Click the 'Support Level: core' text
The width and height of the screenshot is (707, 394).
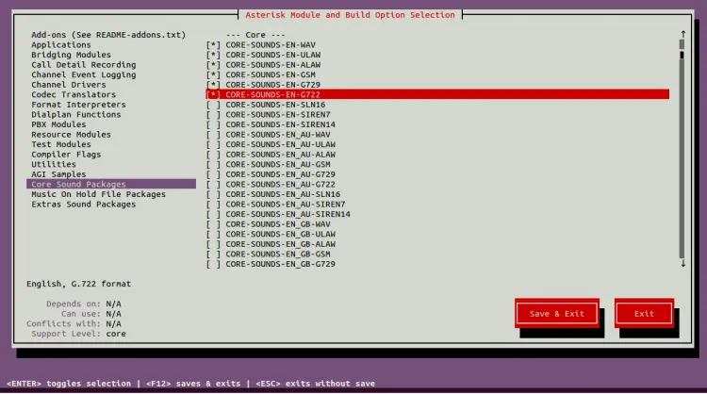tap(78, 334)
